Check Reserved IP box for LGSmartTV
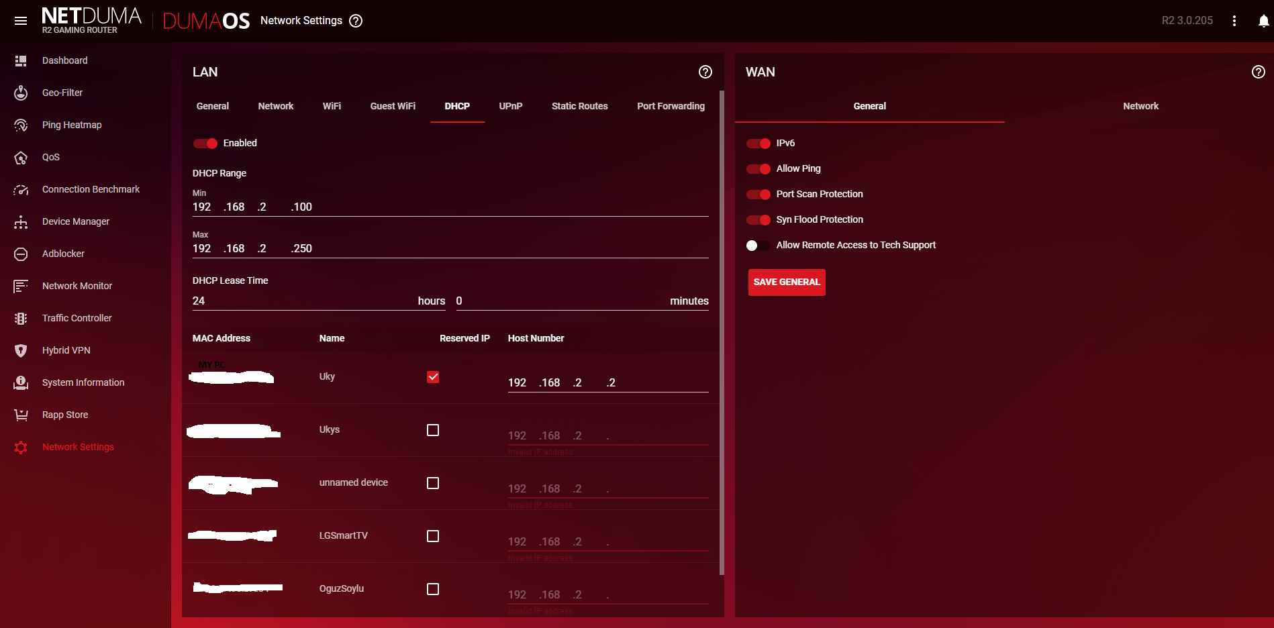Viewport: 1274px width, 628px height. tap(433, 536)
